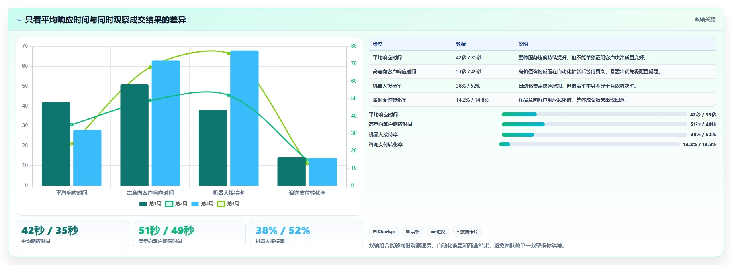This screenshot has height=265, width=732.
Task: Toggle the 第1周 legend series
Action: point(150,204)
